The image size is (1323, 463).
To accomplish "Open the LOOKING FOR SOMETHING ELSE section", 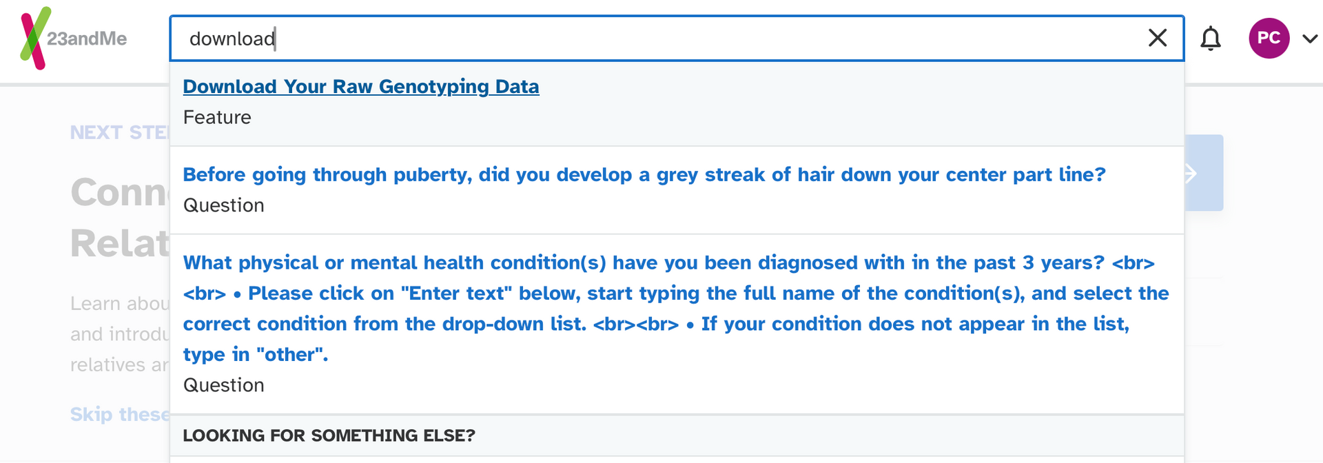I will [x=329, y=435].
